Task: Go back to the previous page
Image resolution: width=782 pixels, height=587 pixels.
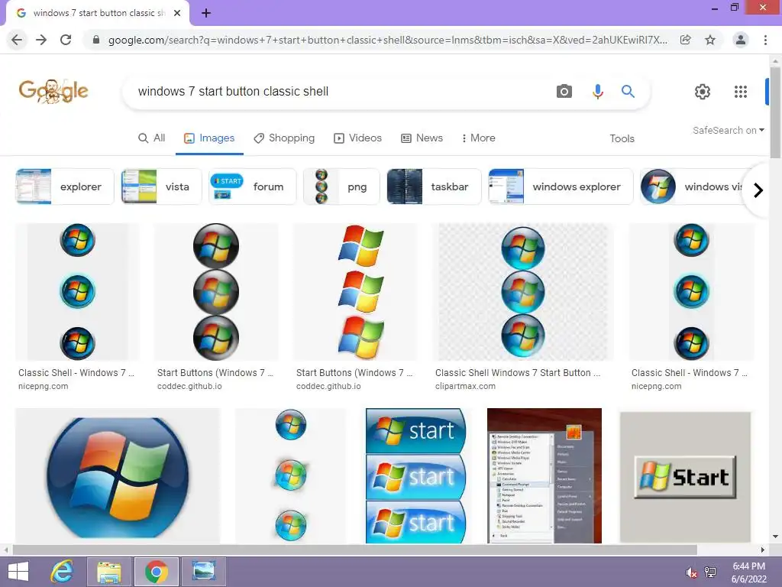Action: pyautogui.click(x=17, y=40)
